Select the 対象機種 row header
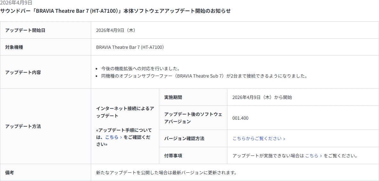 [14, 47]
